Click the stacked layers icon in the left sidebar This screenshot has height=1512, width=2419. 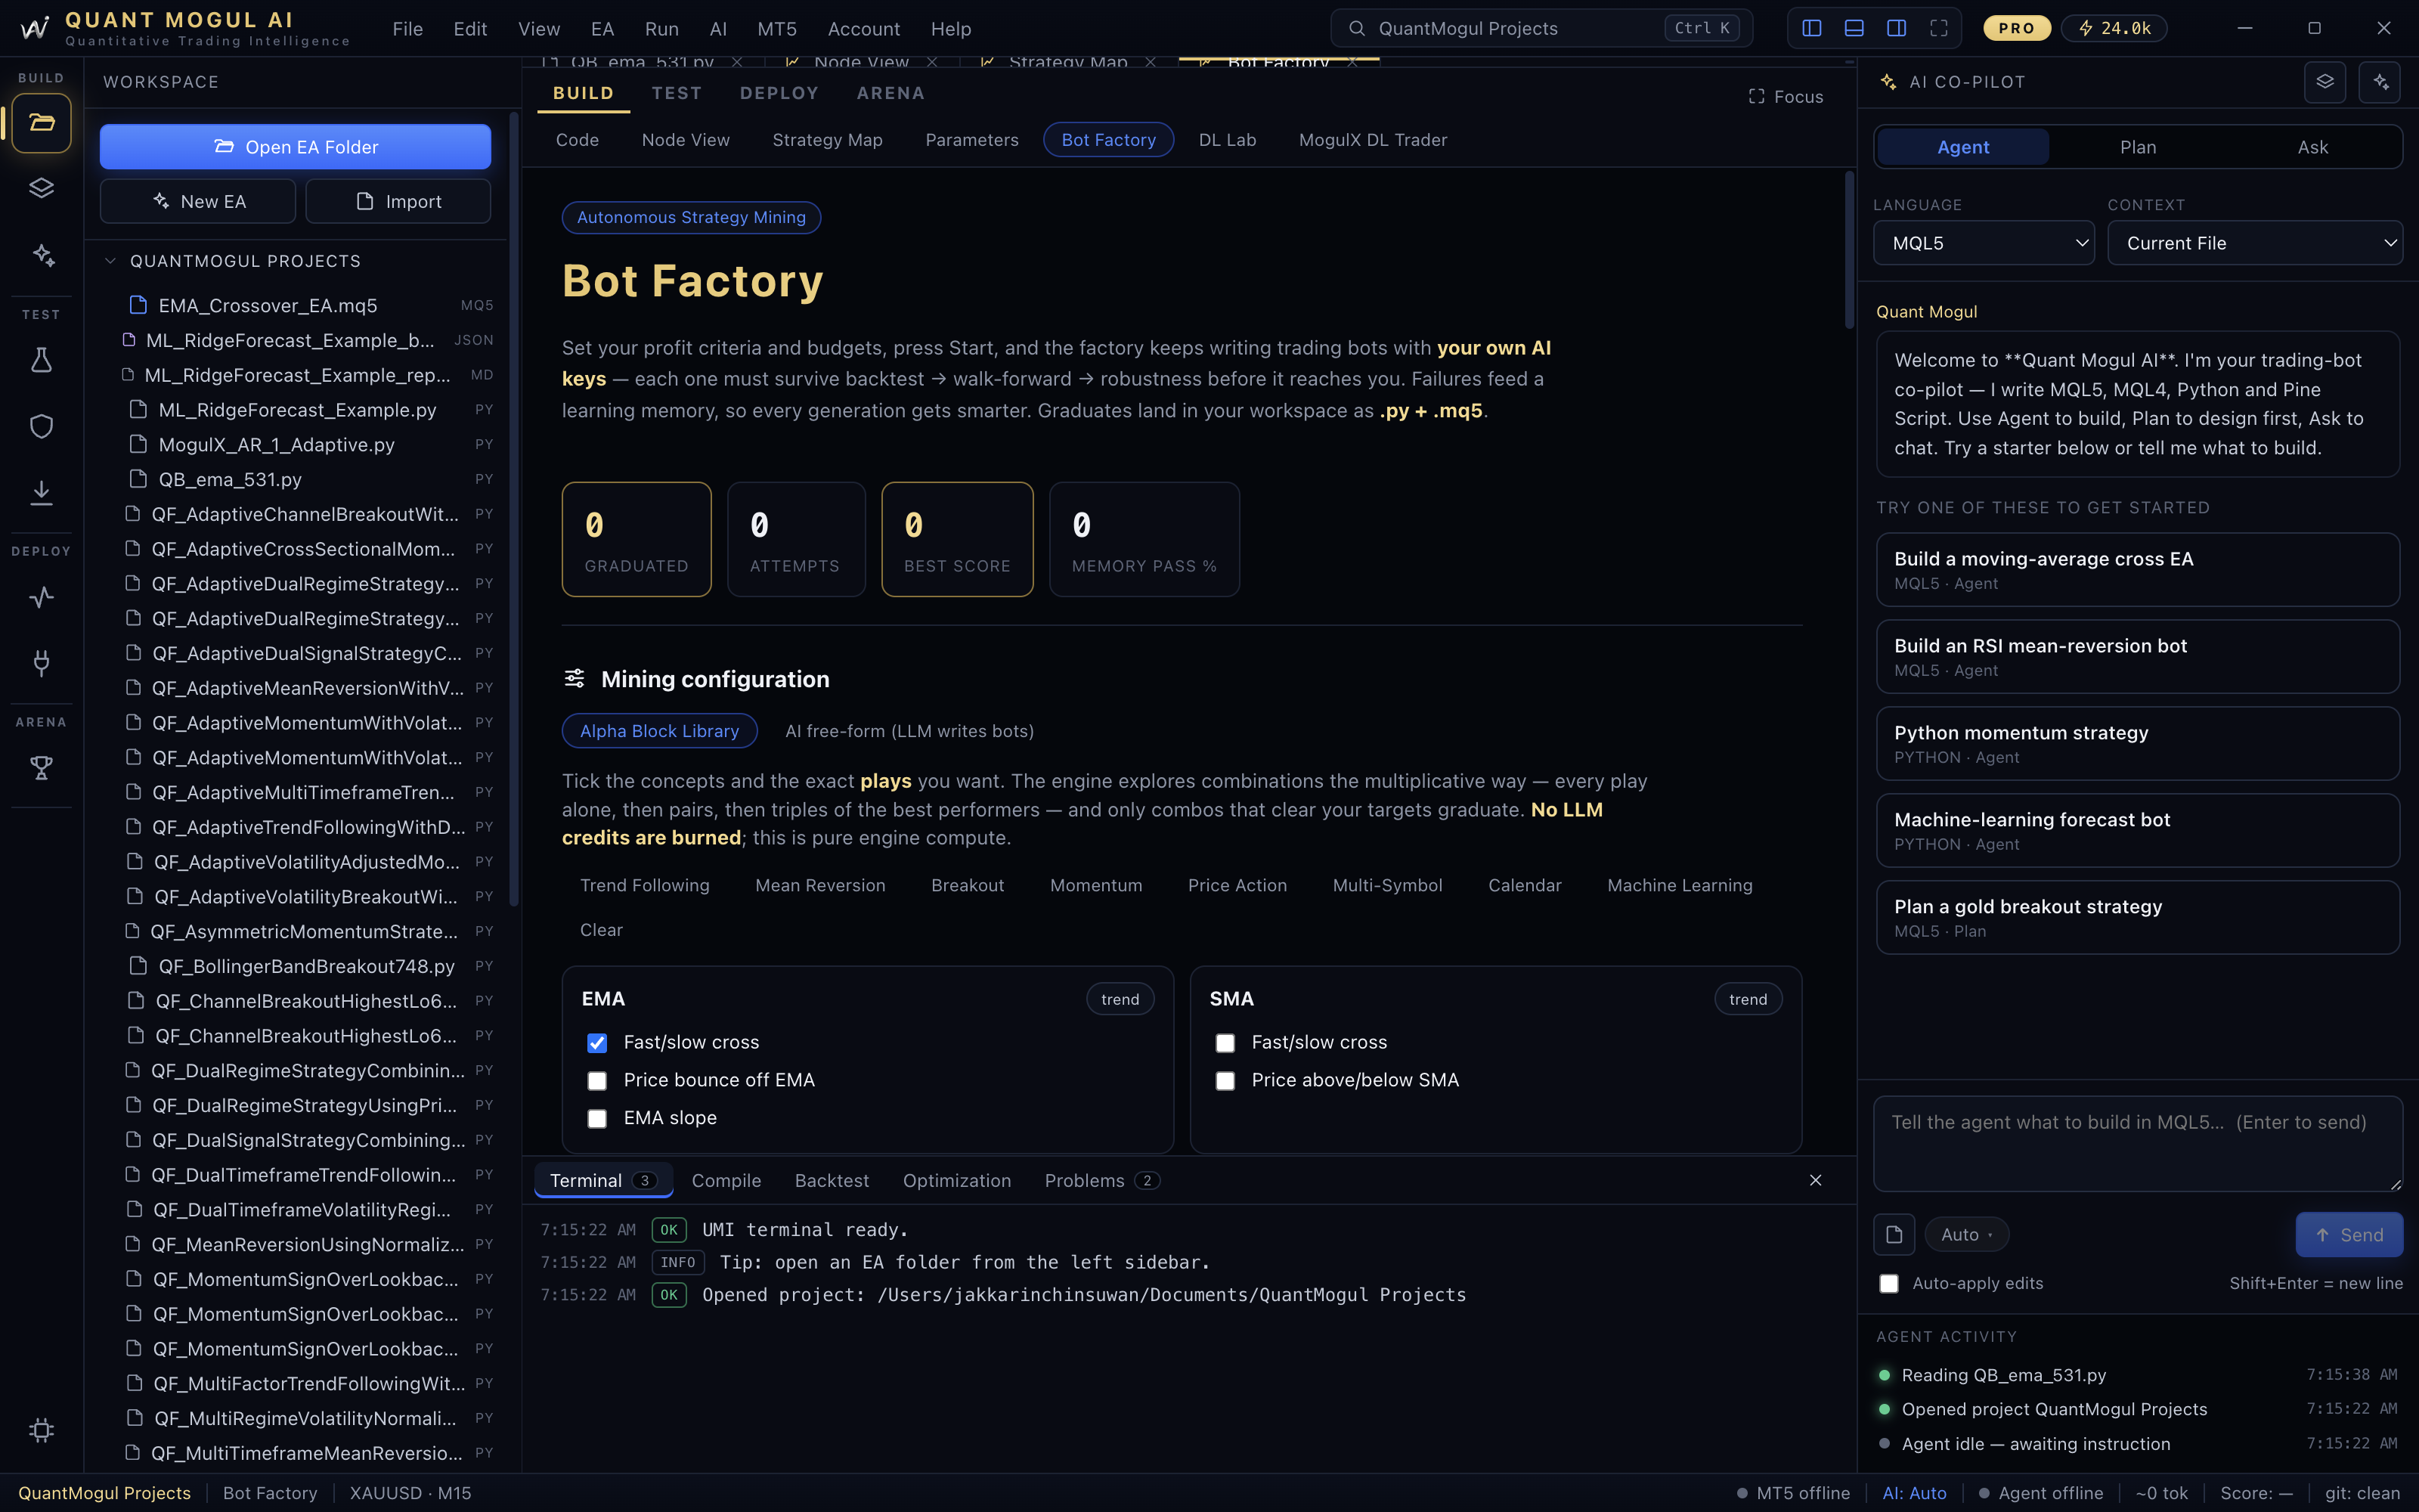click(41, 188)
